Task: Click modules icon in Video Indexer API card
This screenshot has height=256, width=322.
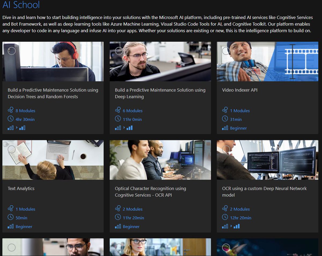Action: [225, 110]
